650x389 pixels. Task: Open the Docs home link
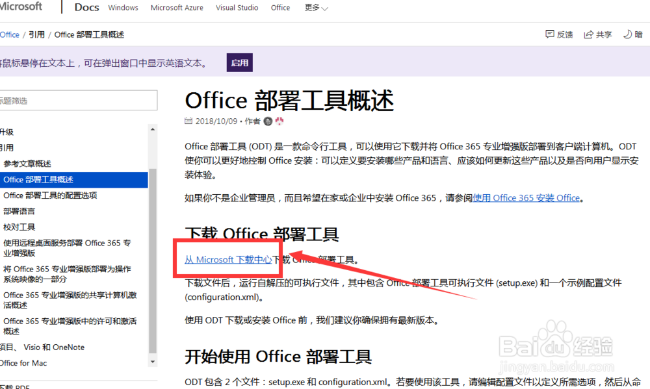pos(86,7)
